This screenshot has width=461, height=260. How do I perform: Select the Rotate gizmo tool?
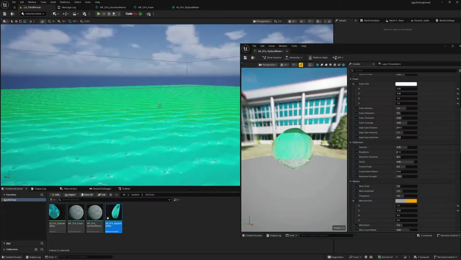coord(20,21)
